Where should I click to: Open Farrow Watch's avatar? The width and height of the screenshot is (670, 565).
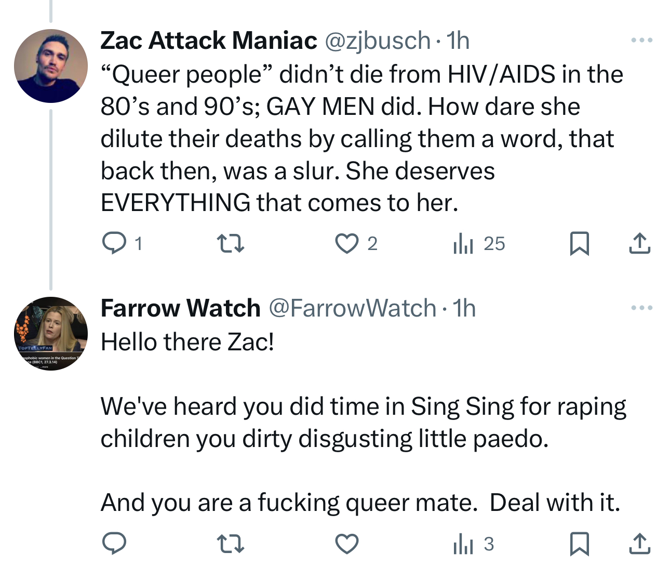(51, 334)
